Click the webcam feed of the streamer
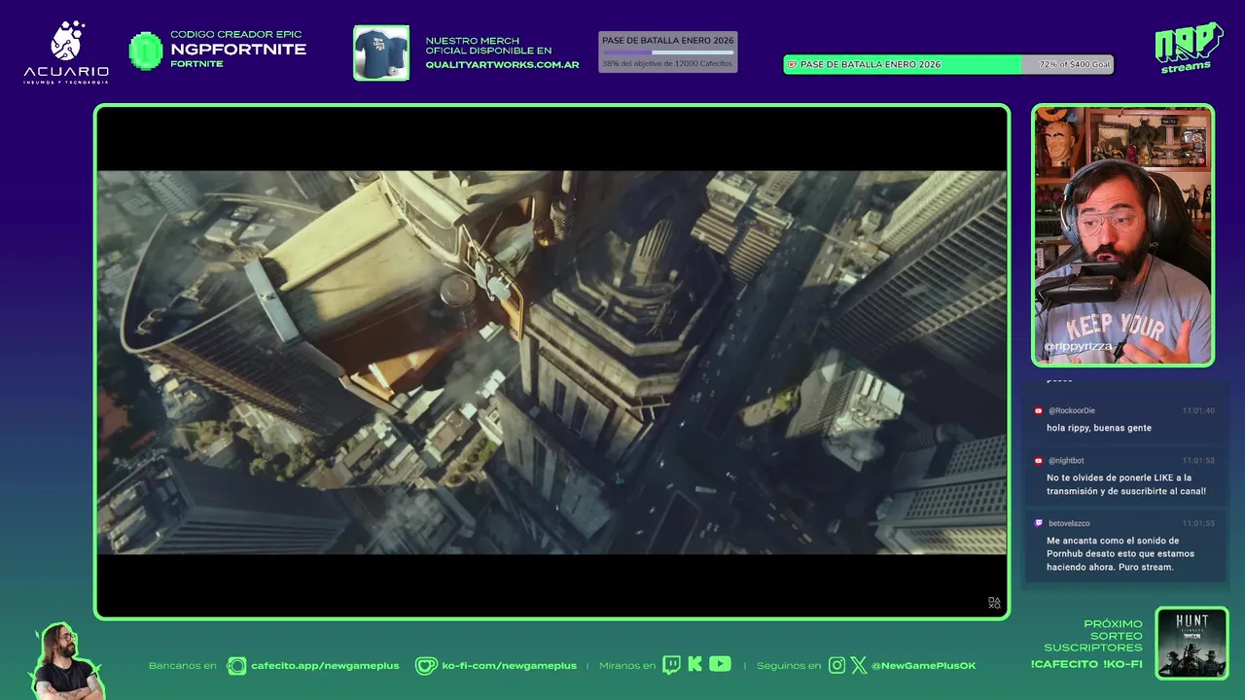1245x700 pixels. pyautogui.click(x=1122, y=235)
